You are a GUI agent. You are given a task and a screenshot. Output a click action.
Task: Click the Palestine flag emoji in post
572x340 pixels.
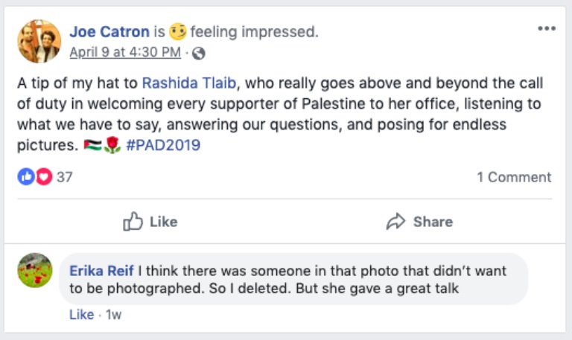tap(92, 145)
